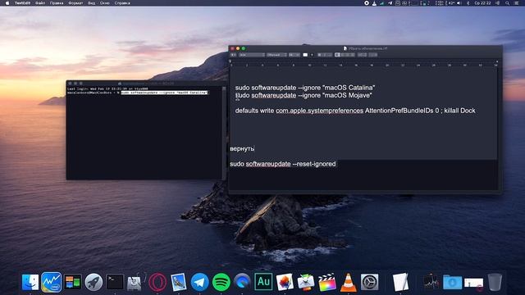This screenshot has width=525, height=295.
Task: Open Finder from the Dock
Action: click(x=30, y=282)
